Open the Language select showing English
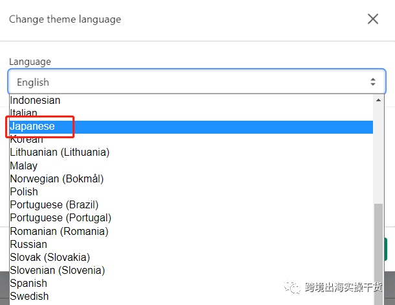 pyautogui.click(x=197, y=82)
